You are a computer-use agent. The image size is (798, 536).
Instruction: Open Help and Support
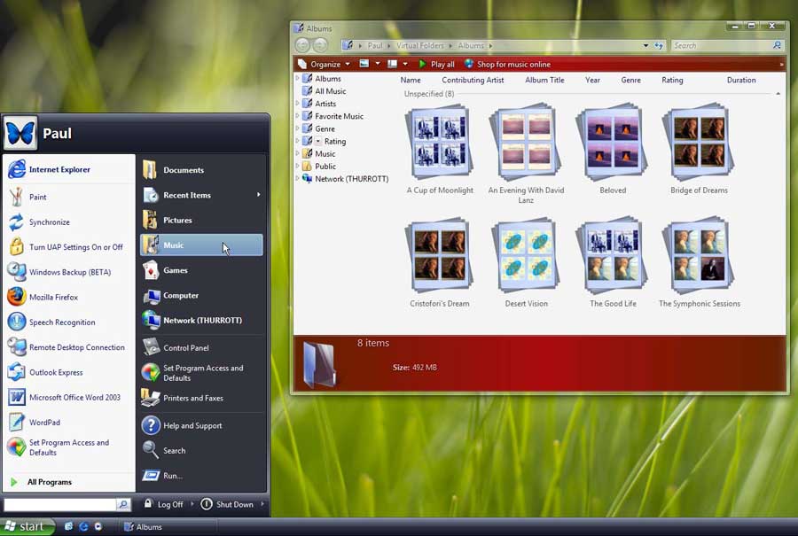pos(192,426)
